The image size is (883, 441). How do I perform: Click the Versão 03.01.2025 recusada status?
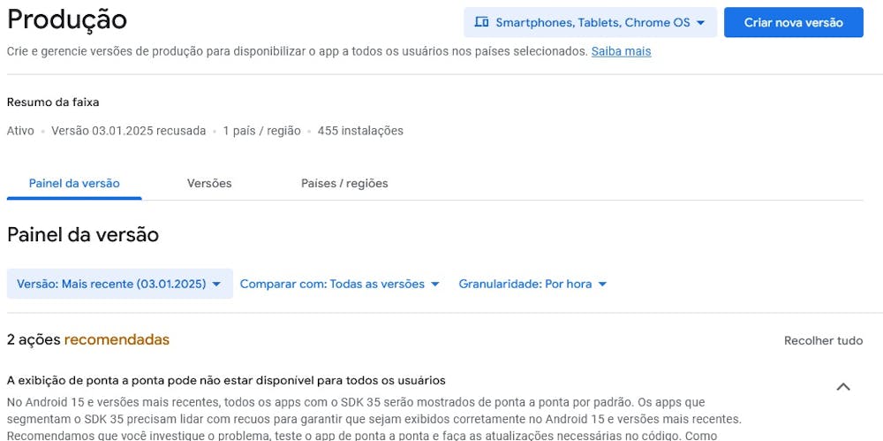[128, 131]
